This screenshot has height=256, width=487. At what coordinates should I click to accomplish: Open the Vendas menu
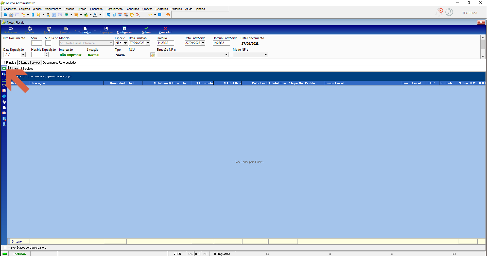click(37, 9)
